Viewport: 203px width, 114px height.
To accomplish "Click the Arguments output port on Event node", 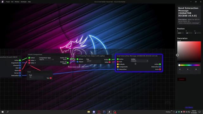I will point(20,63).
